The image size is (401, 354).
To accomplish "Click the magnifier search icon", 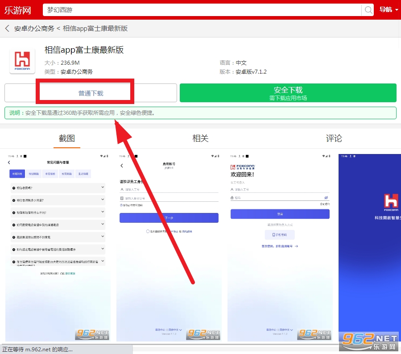I will [x=368, y=10].
